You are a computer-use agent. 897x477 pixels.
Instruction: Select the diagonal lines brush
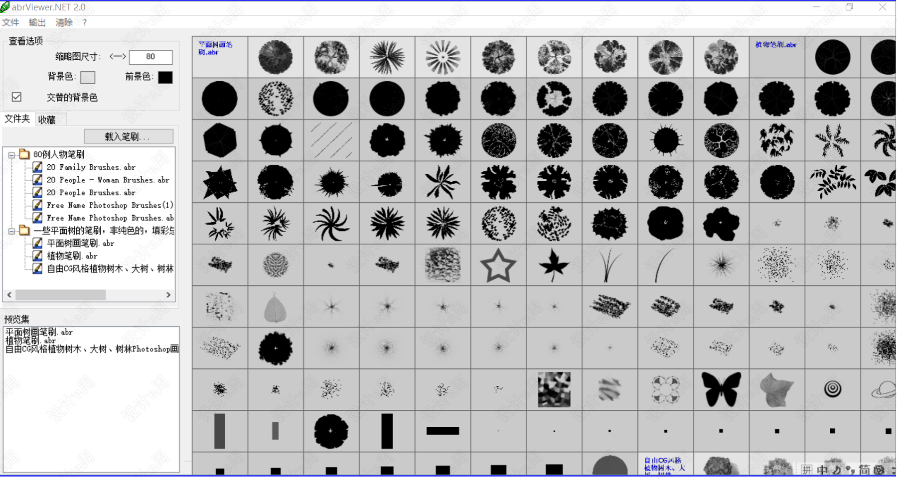[331, 140]
